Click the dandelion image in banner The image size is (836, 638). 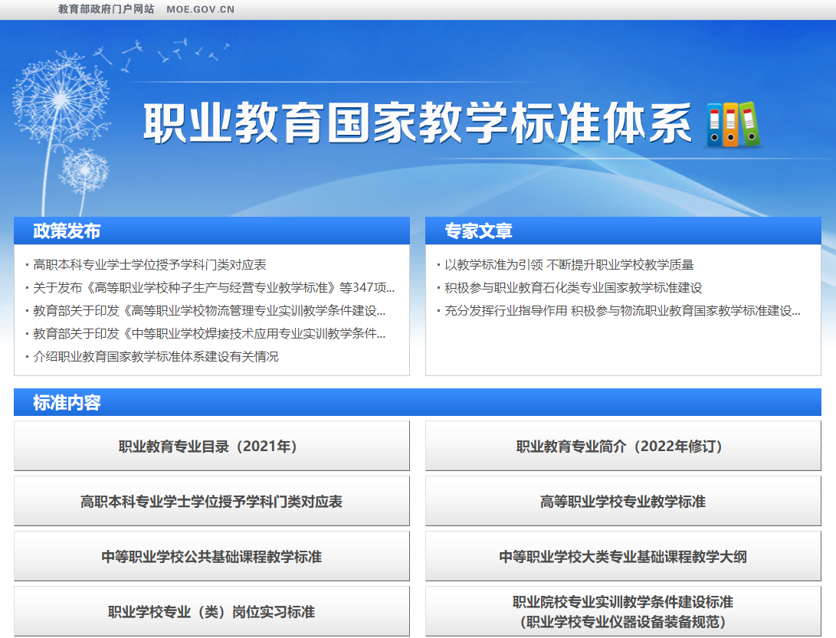pyautogui.click(x=60, y=115)
